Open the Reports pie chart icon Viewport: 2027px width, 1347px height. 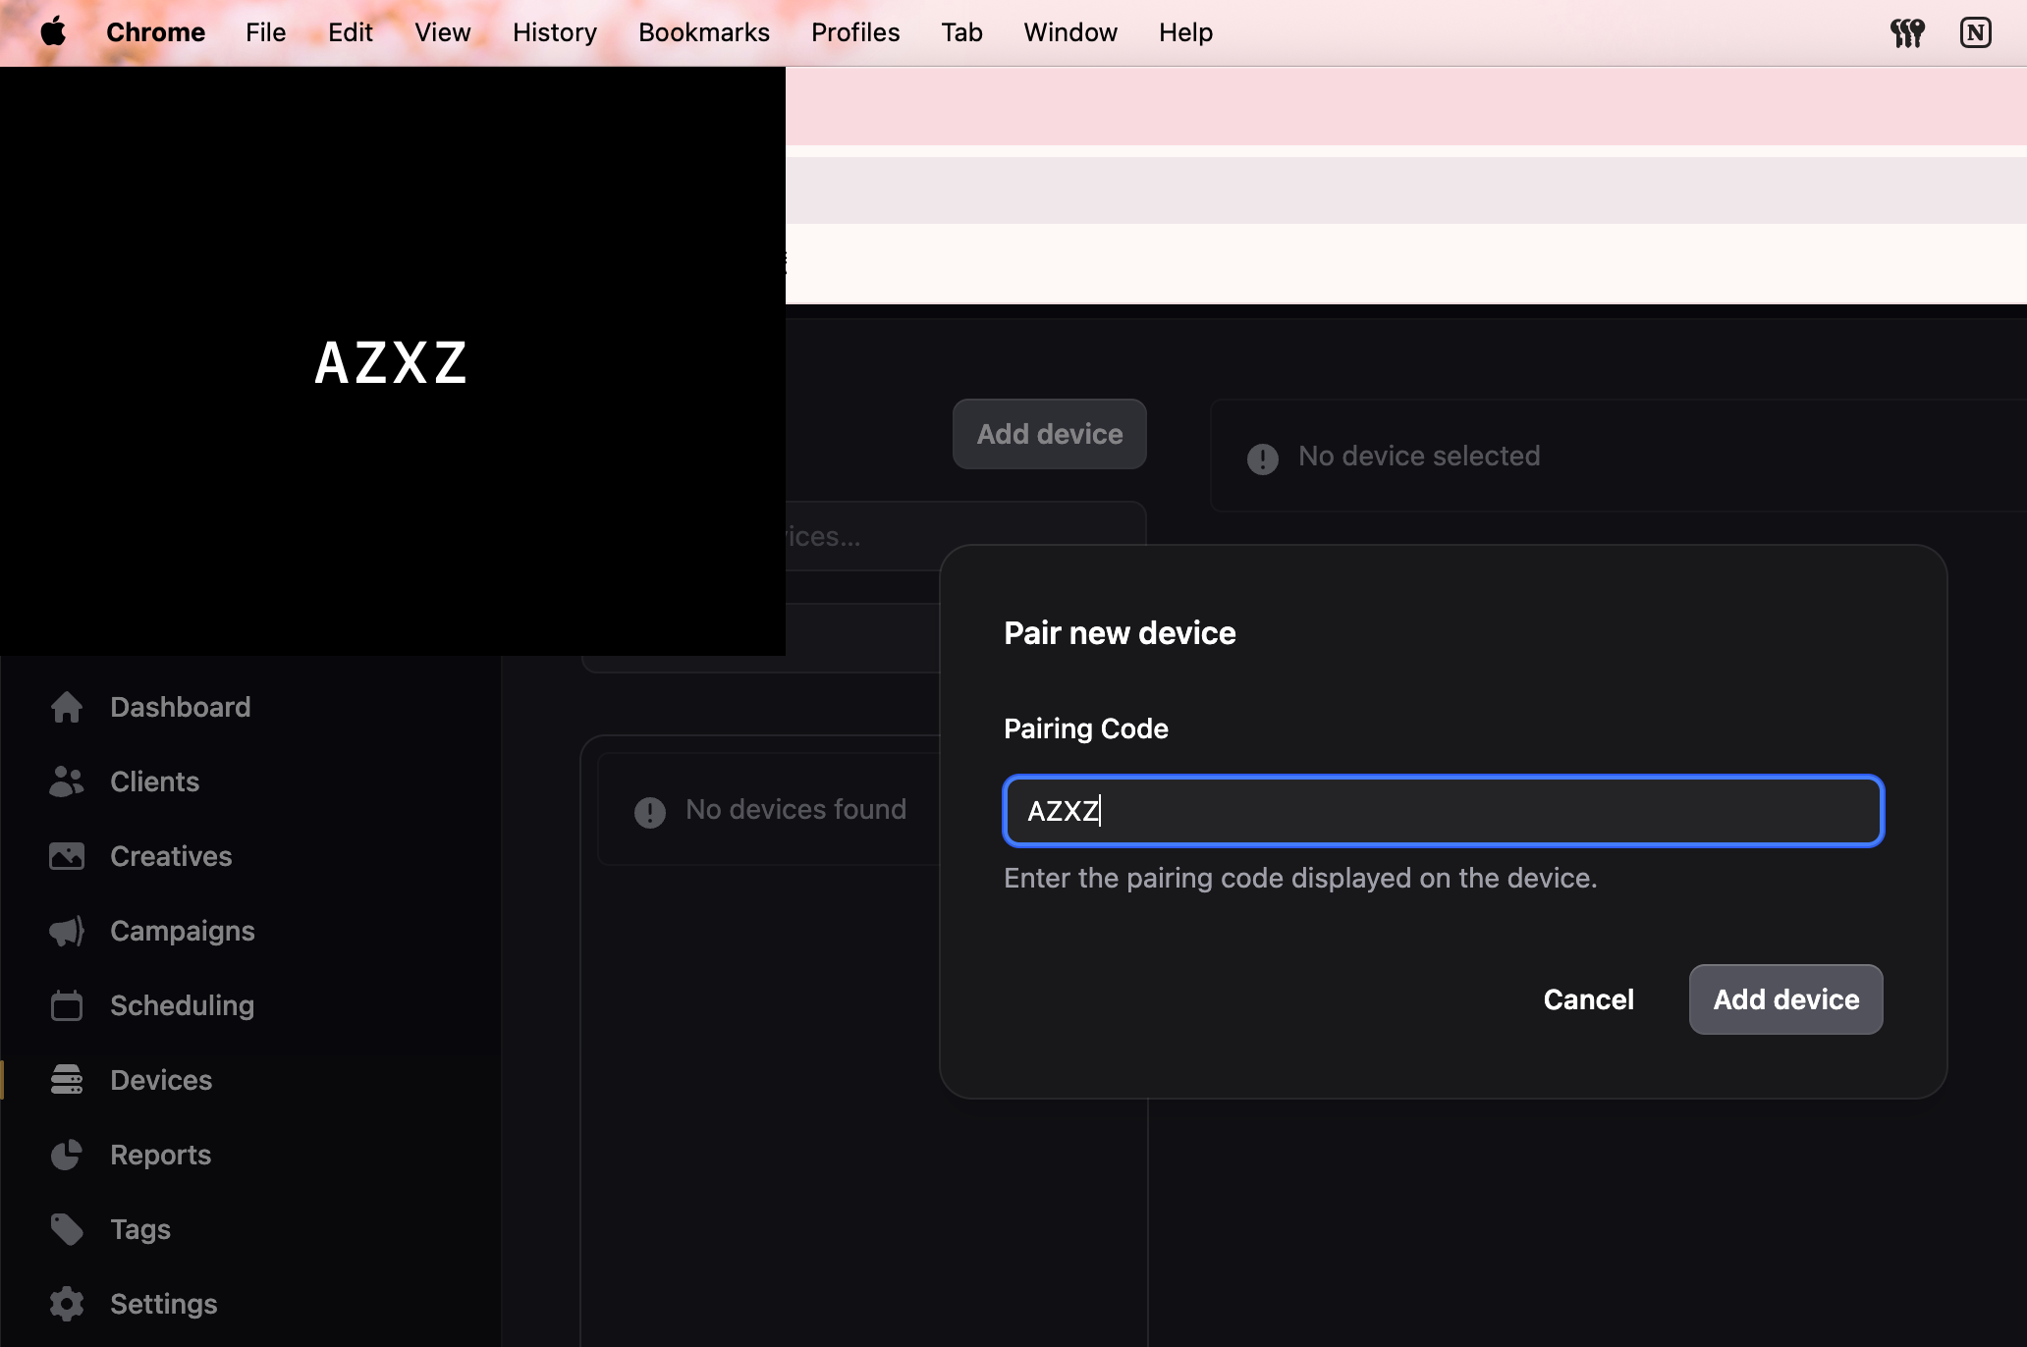tap(67, 1155)
